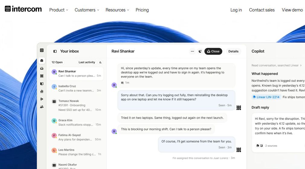Viewport: 305px width, 169px height.
Task: Expand the Customers menu
Action: pos(87,10)
